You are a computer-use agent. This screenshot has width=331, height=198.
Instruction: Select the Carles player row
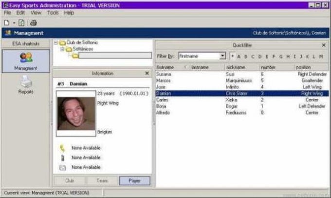[242, 100]
